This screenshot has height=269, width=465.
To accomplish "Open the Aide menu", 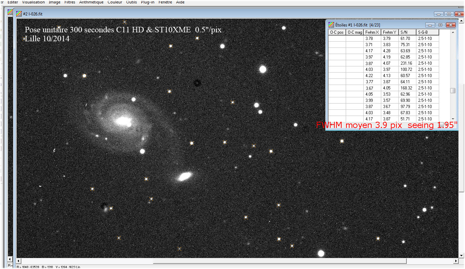I will coord(180,2).
